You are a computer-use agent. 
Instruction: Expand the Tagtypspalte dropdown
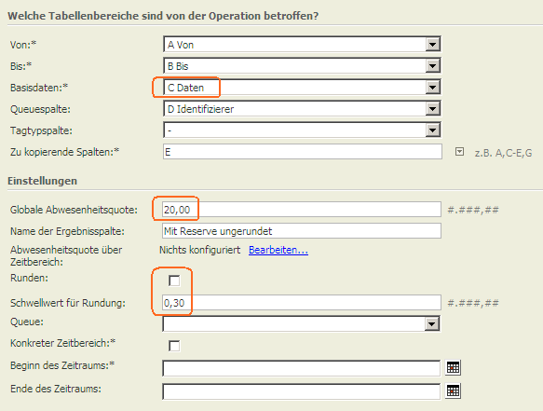433,130
